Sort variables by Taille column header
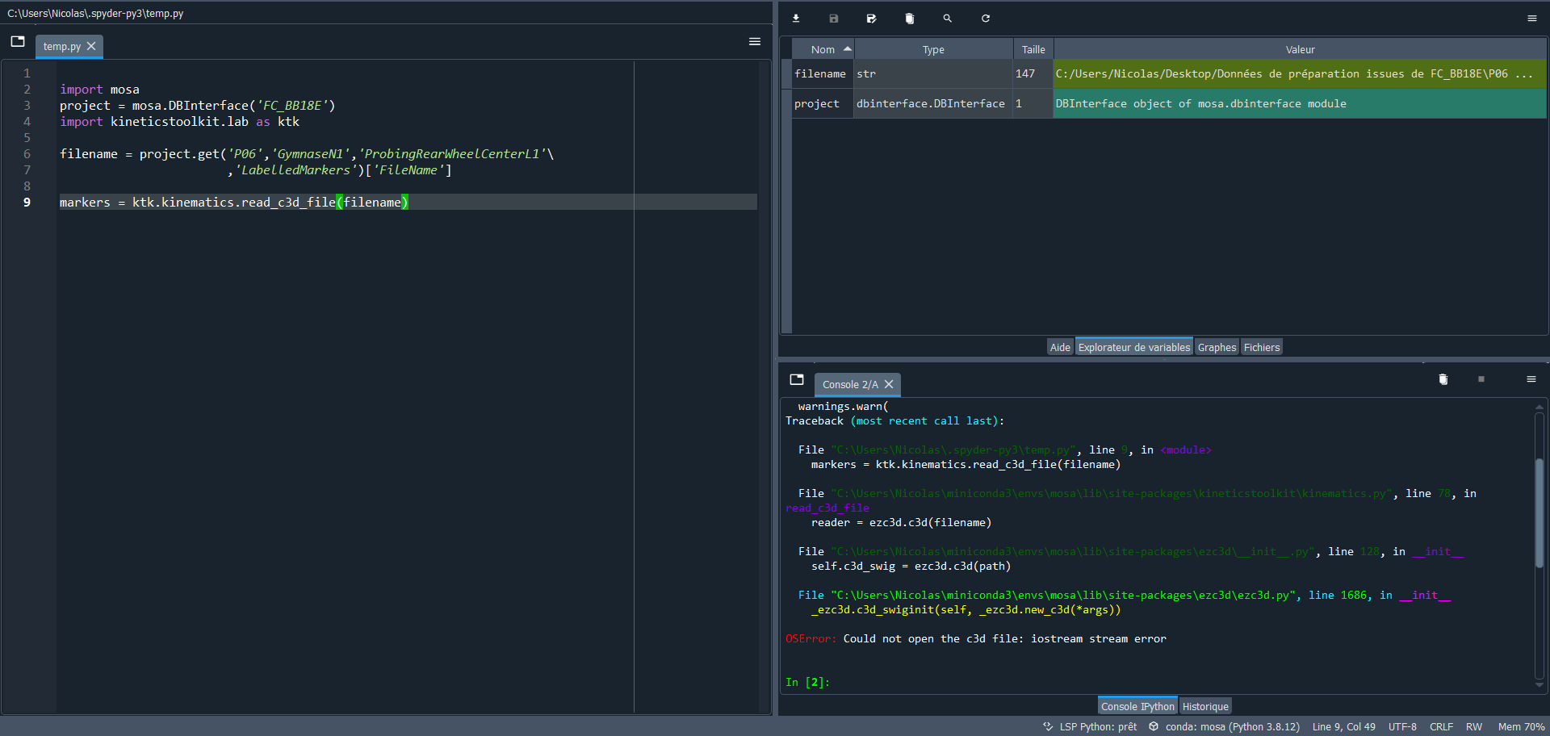 1033,49
